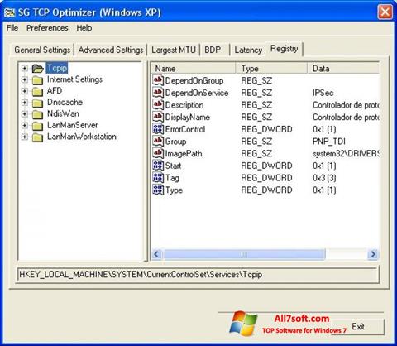The width and height of the screenshot is (397, 346).
Task: Click the registry path field
Action: tap(198, 275)
